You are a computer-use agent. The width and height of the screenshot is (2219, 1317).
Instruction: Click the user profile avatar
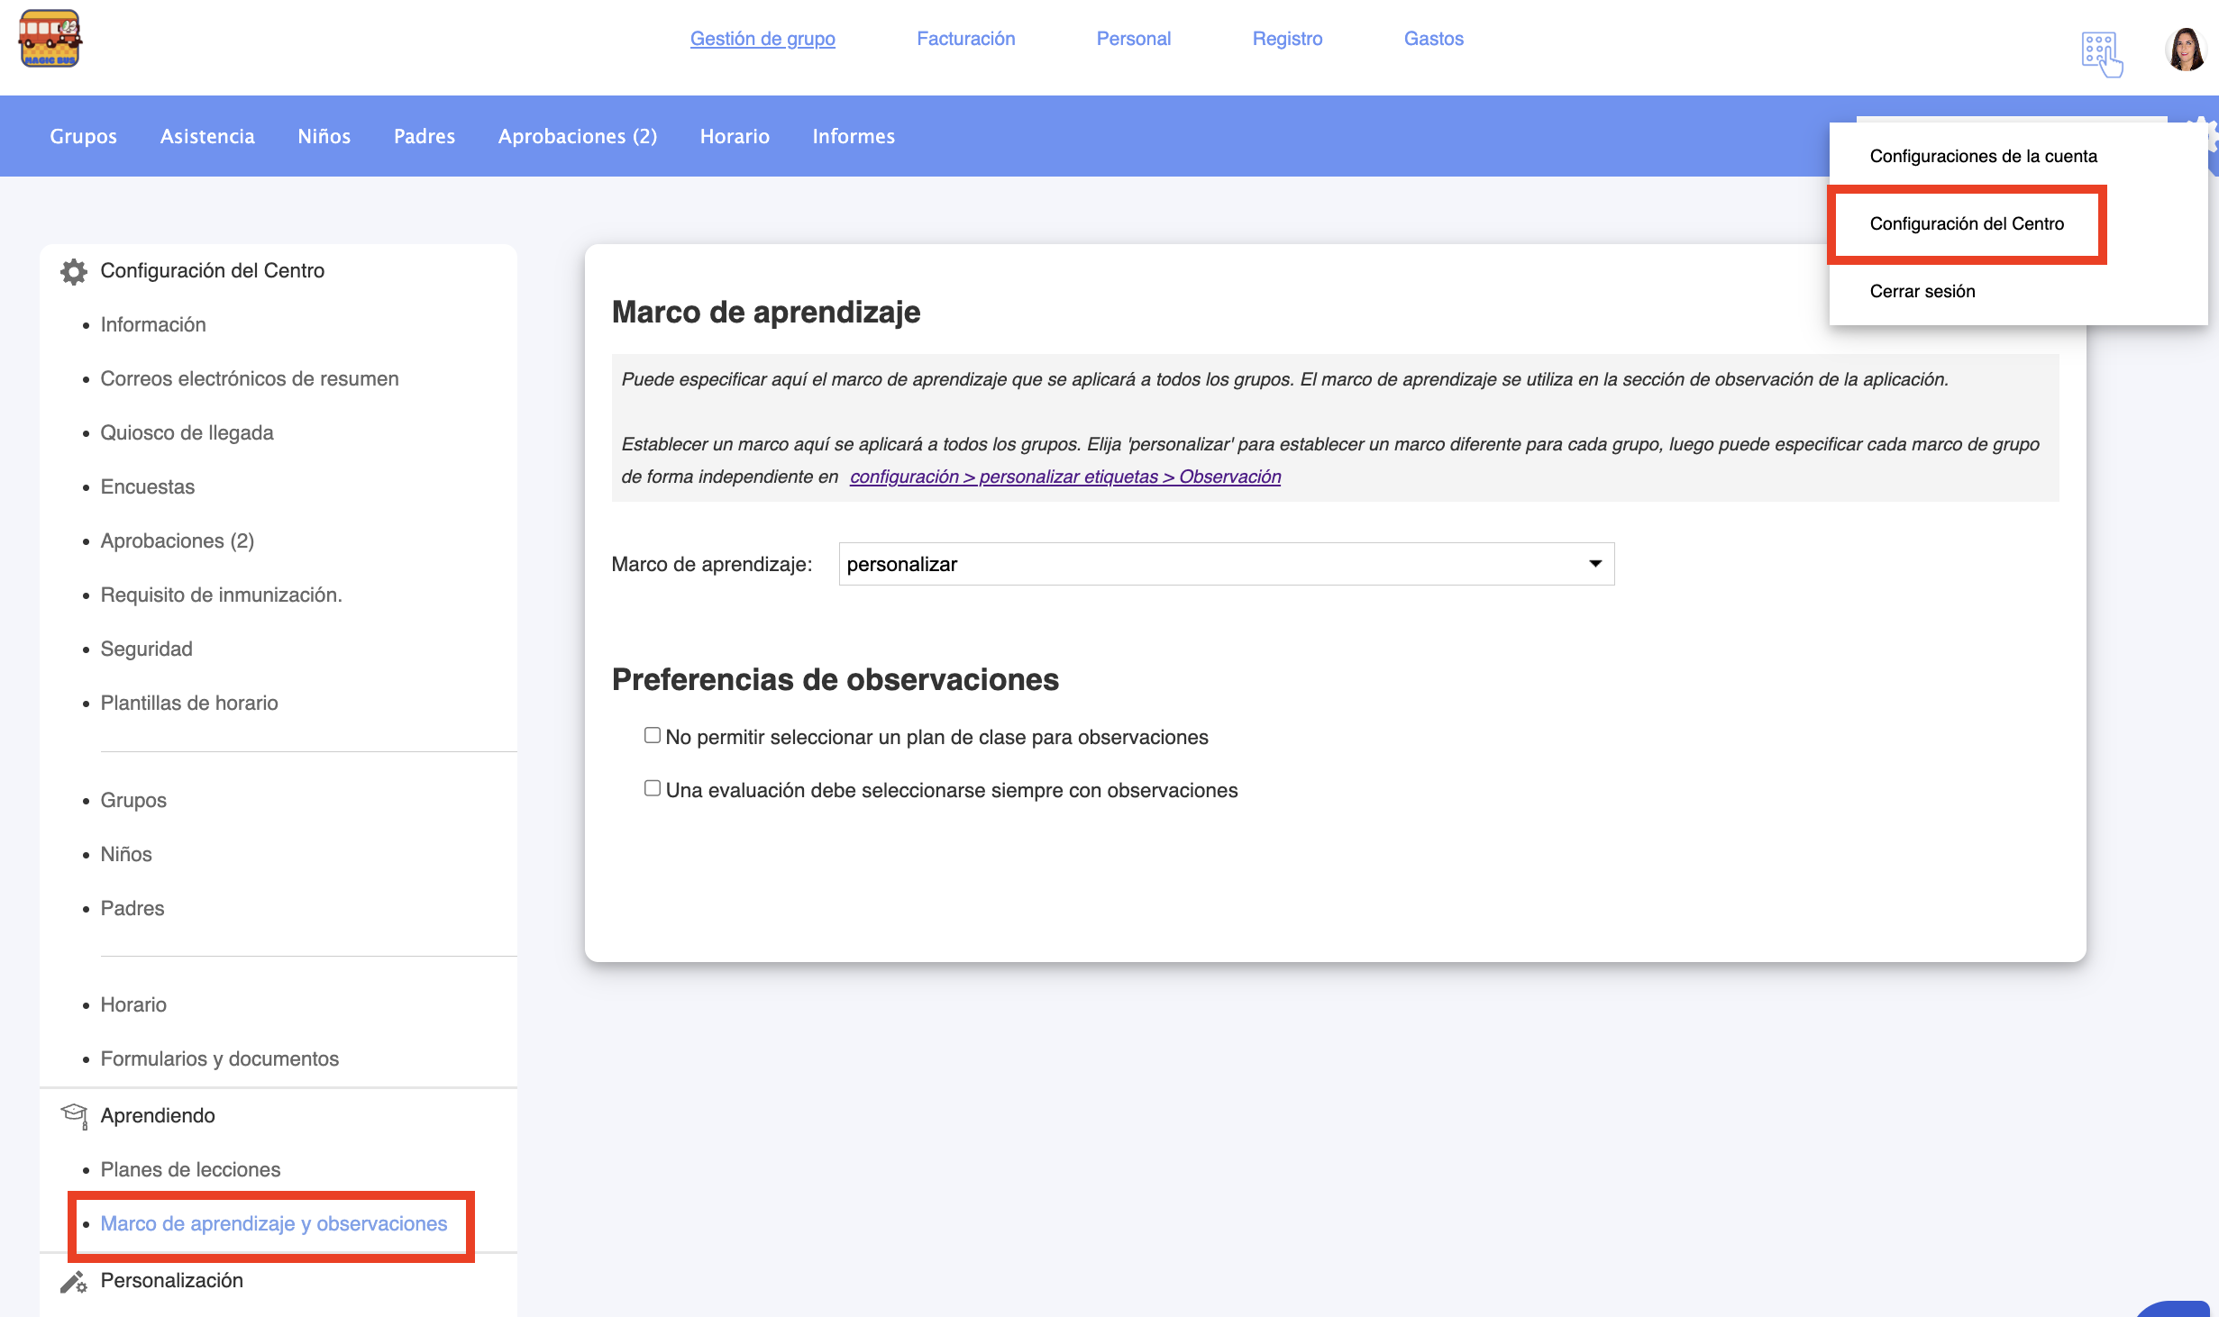pos(2185,50)
